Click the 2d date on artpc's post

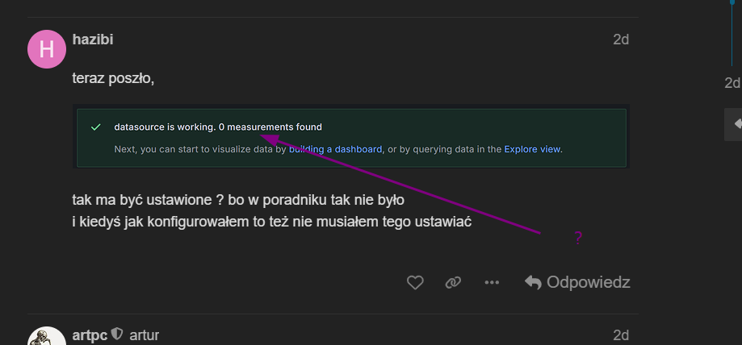click(620, 335)
